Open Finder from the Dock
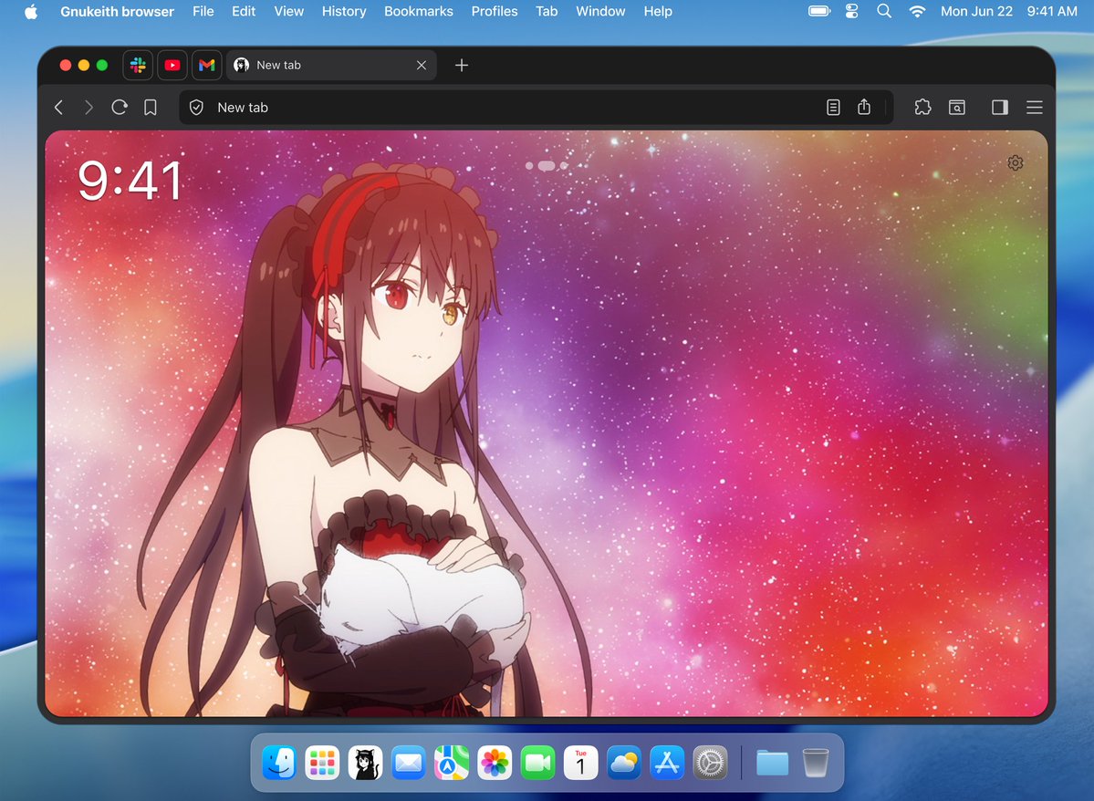1094x801 pixels. 279,763
